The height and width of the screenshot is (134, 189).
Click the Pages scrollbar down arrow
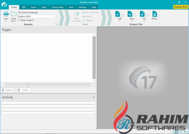[94, 81]
